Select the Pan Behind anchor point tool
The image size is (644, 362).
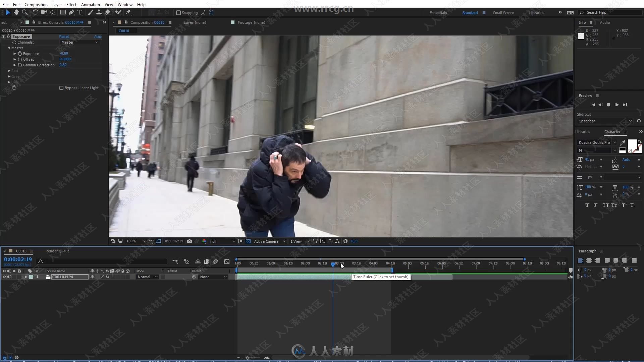(52, 12)
